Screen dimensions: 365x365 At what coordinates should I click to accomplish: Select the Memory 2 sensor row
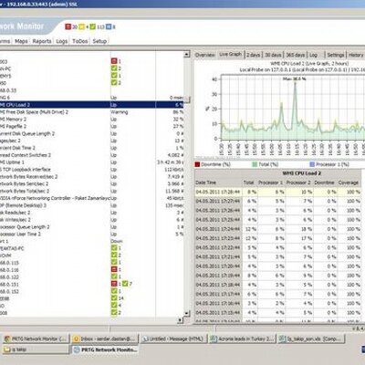[92, 120]
